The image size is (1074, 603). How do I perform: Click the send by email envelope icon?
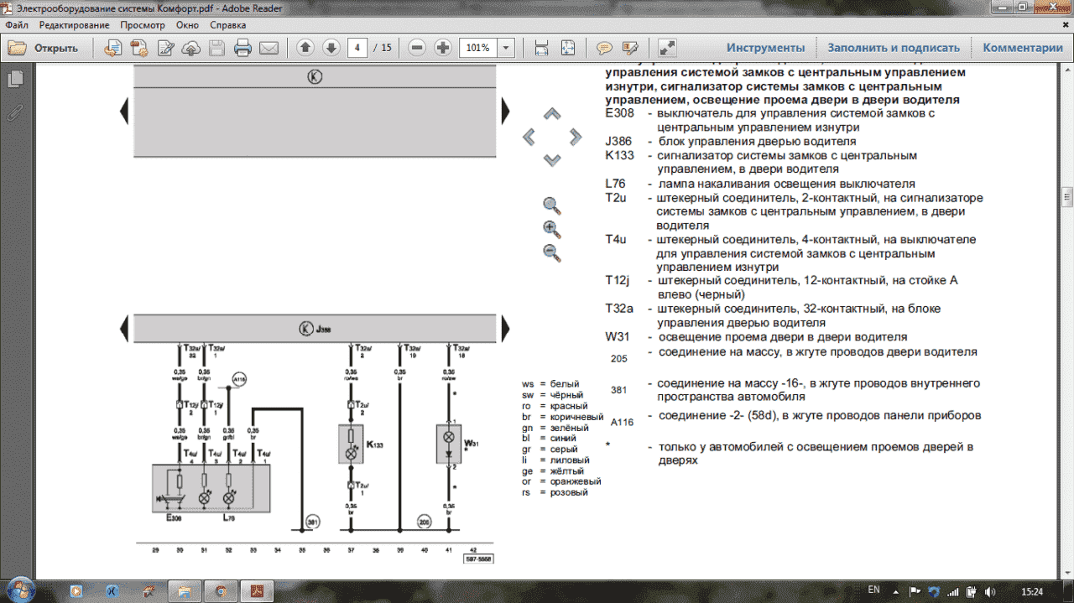[x=268, y=48]
